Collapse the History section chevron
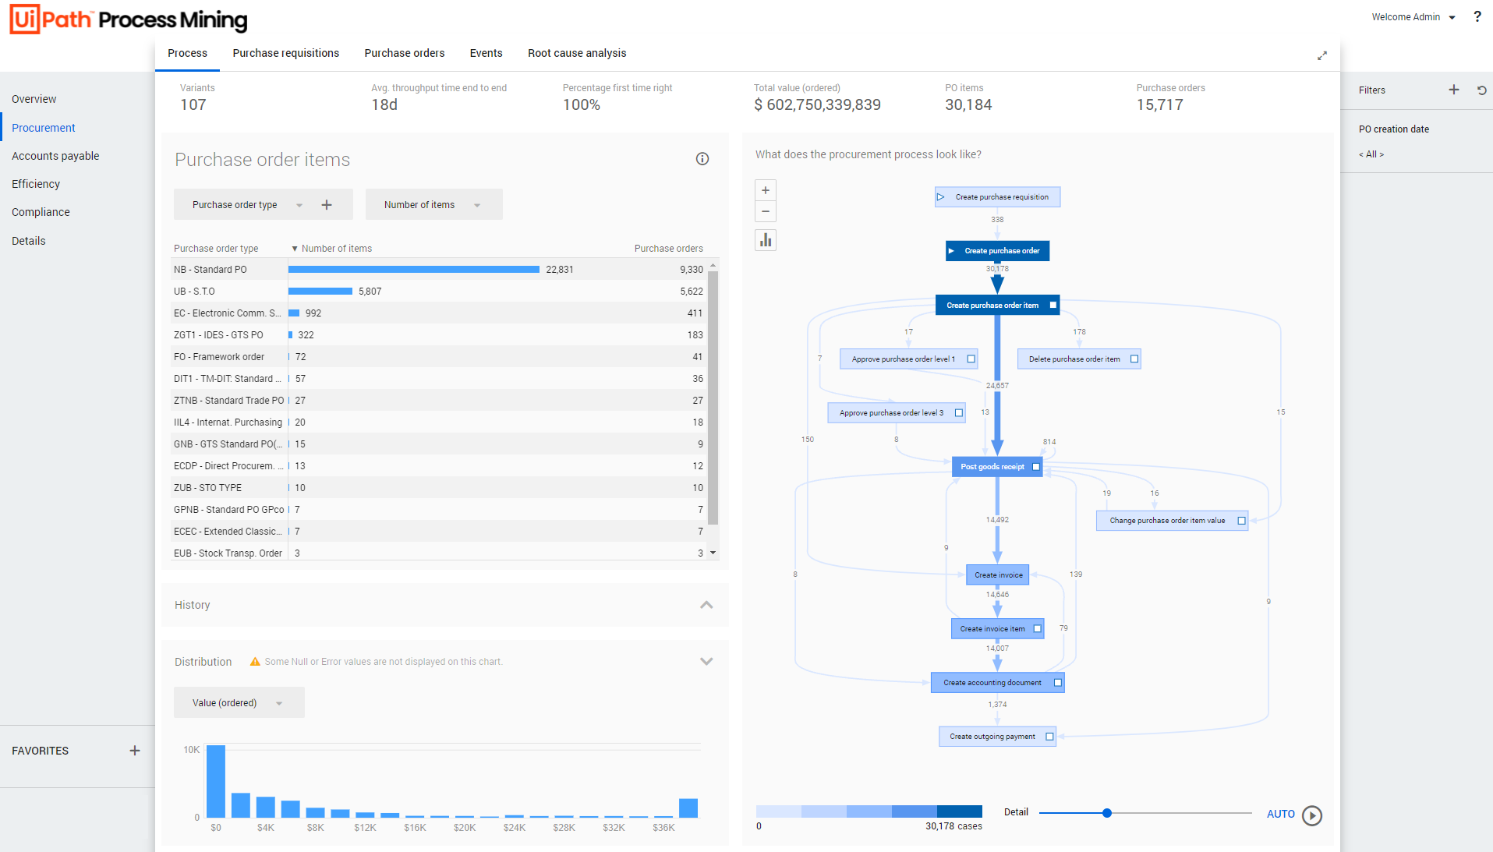This screenshot has height=852, width=1493. (x=706, y=605)
